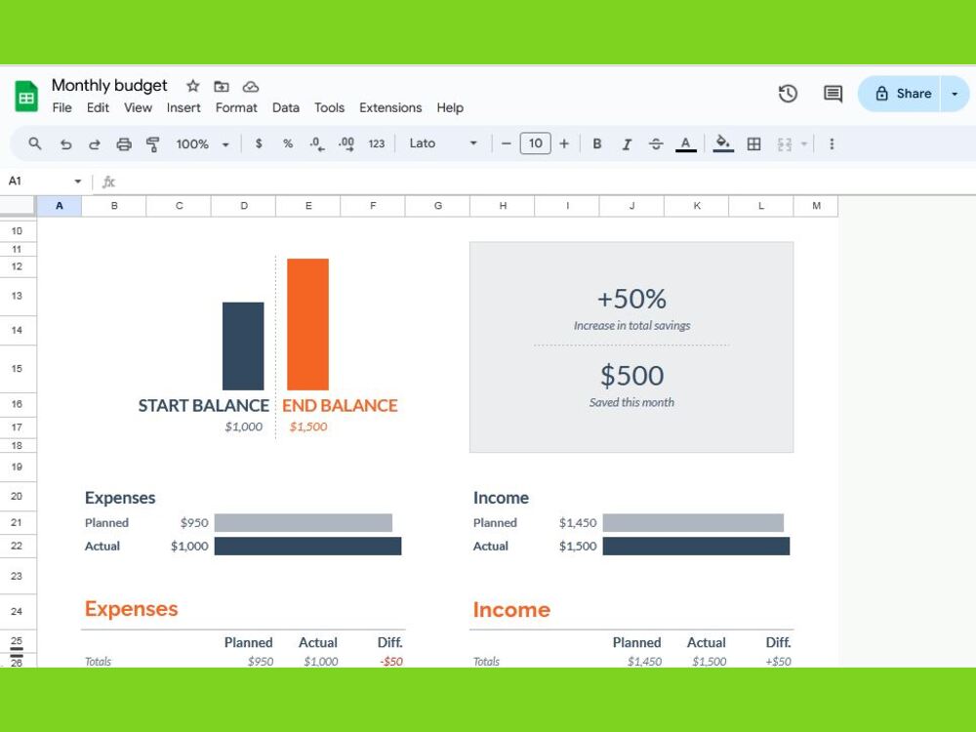This screenshot has height=732, width=976.
Task: Open the Tools menu
Action: [329, 107]
